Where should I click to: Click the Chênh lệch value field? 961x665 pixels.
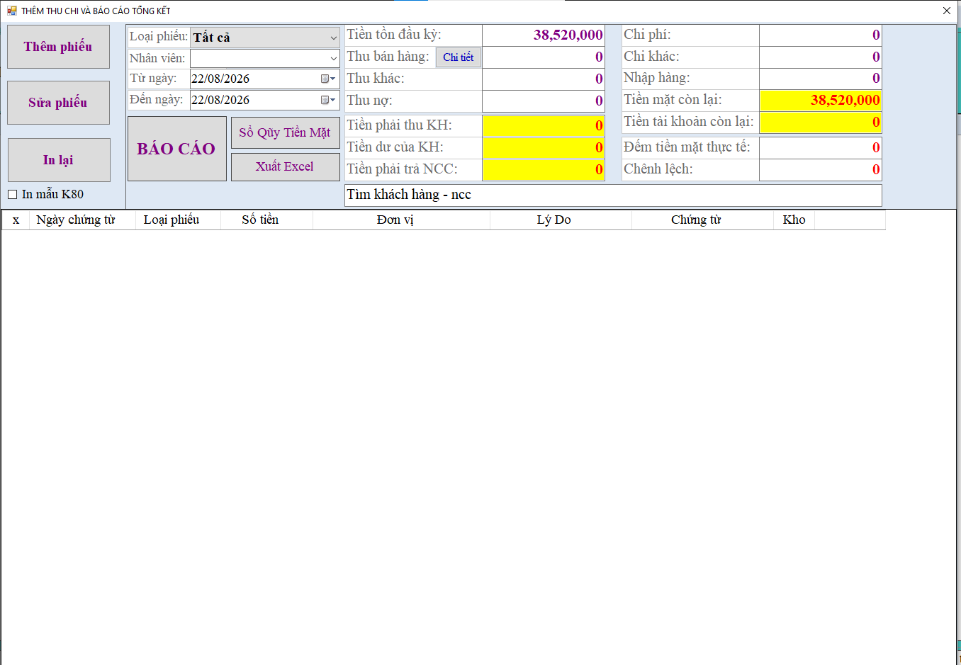[x=821, y=170]
